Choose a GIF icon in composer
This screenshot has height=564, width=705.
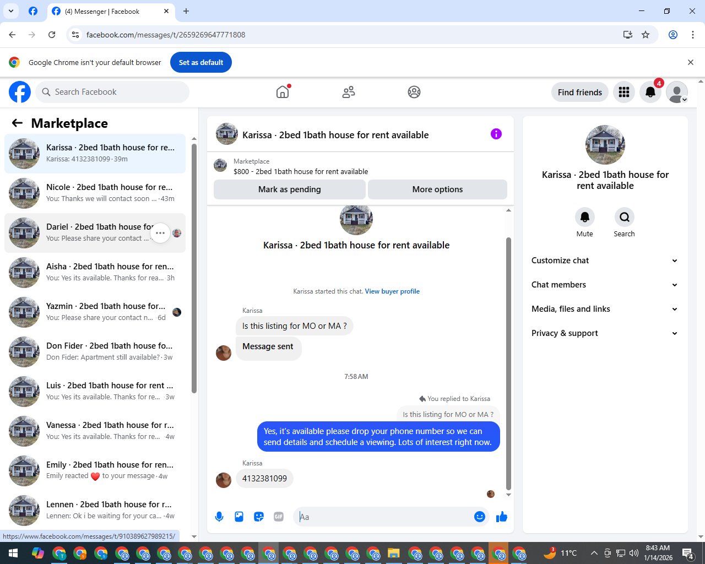click(279, 517)
